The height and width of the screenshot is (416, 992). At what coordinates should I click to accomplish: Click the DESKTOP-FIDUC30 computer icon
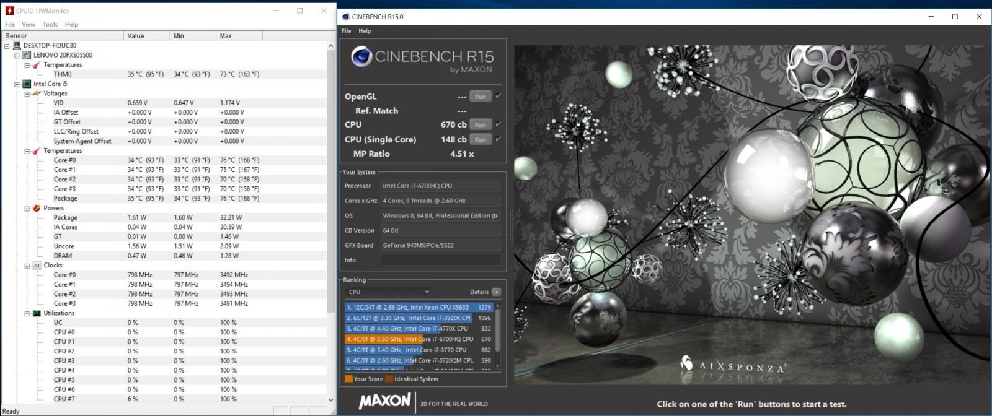[17, 46]
